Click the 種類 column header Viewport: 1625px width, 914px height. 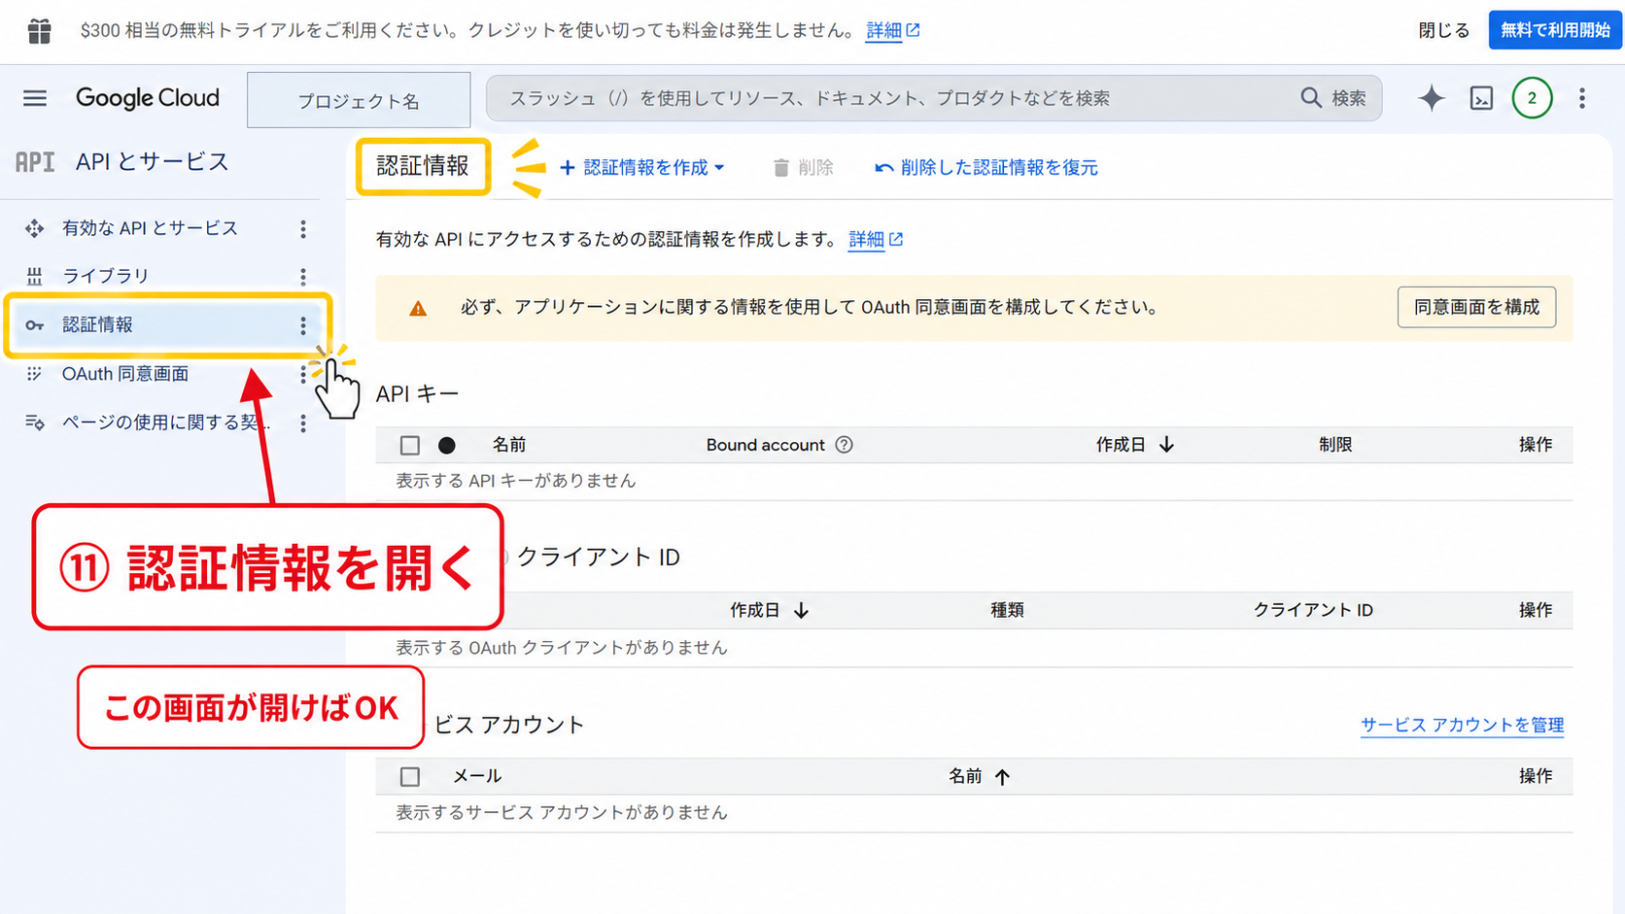1007,611
